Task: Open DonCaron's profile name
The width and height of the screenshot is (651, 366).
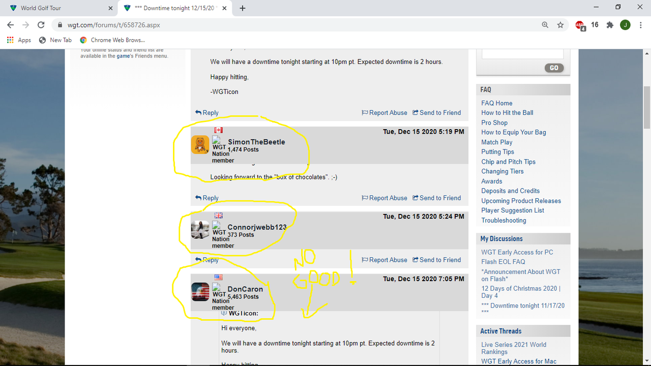Action: 245,289
